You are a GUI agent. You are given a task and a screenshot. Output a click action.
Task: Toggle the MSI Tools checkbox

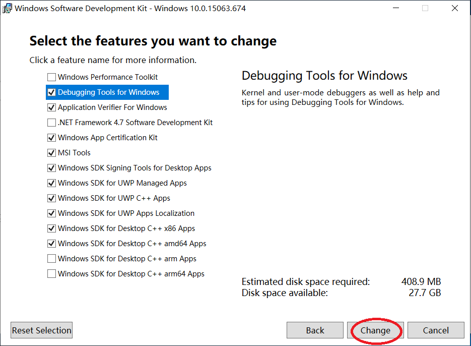[52, 153]
